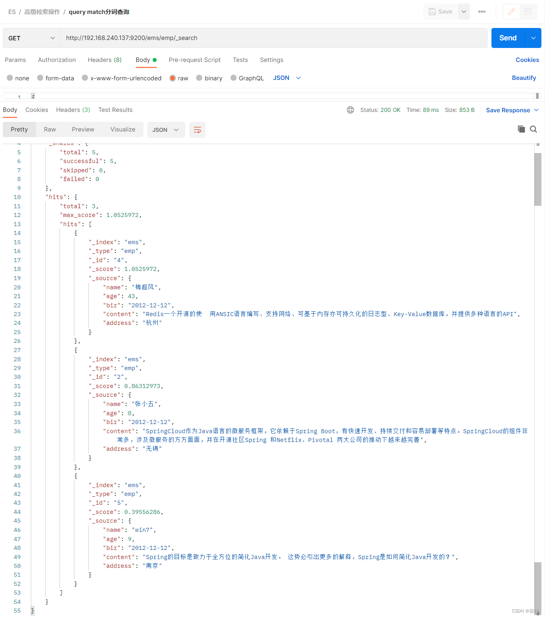Switch response view to Pretty
This screenshot has height=617, width=545.
pyautogui.click(x=19, y=129)
